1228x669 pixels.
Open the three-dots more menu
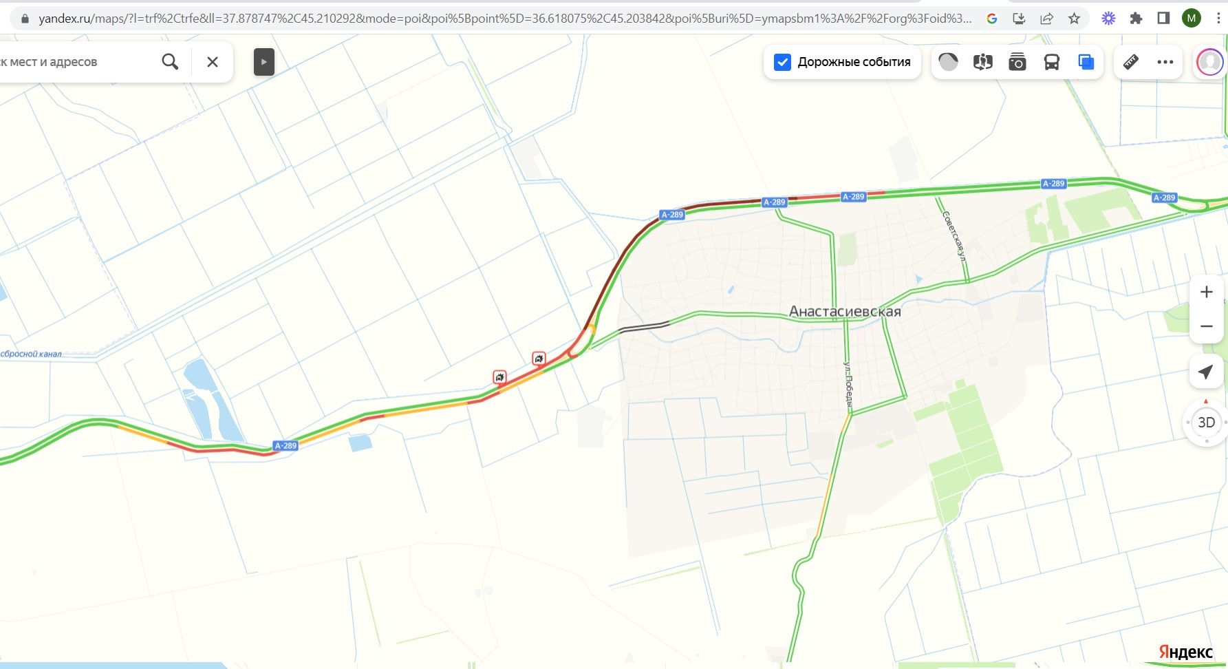1165,62
